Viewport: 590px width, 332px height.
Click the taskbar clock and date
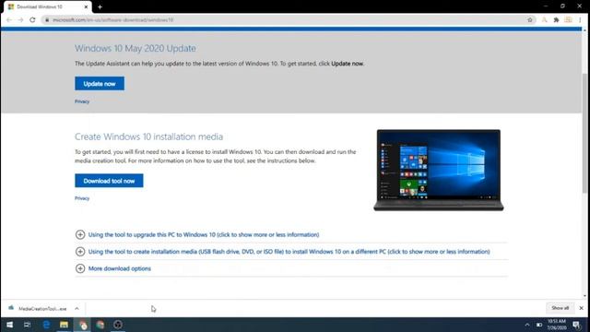pyautogui.click(x=557, y=325)
